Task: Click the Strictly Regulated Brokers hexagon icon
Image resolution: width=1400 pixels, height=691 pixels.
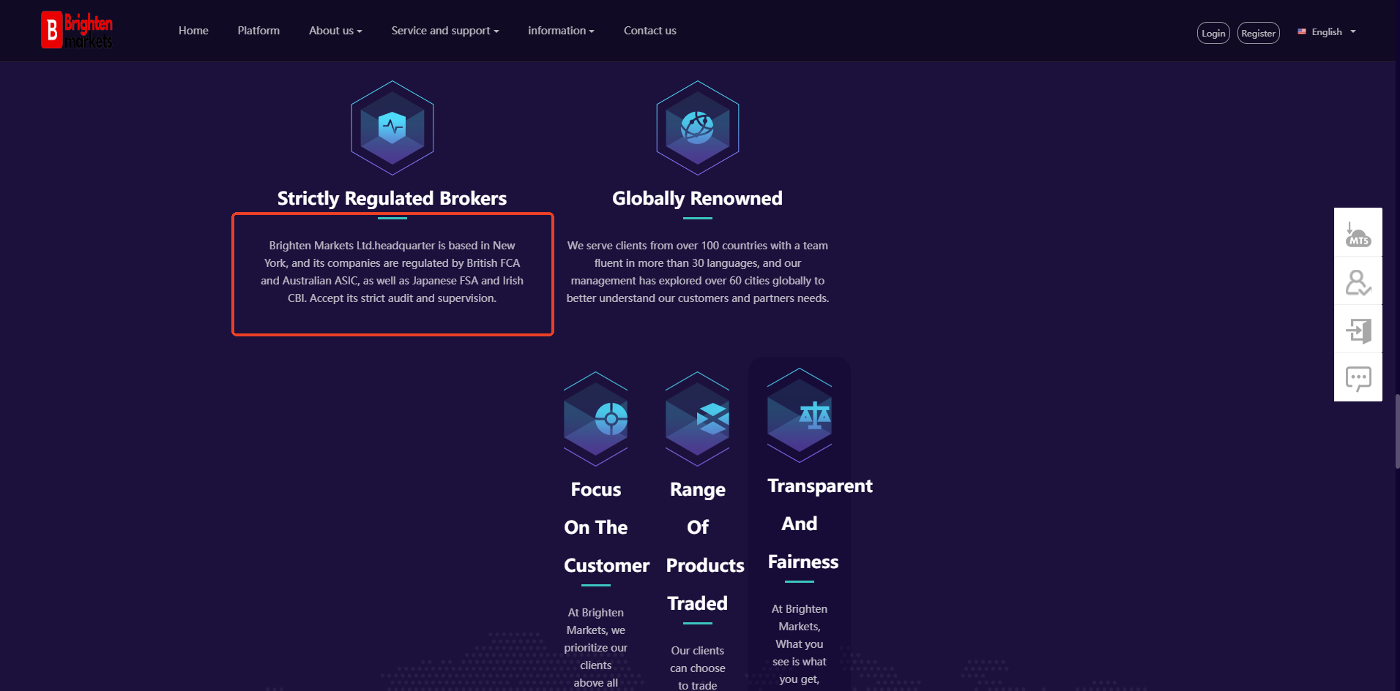Action: click(392, 128)
